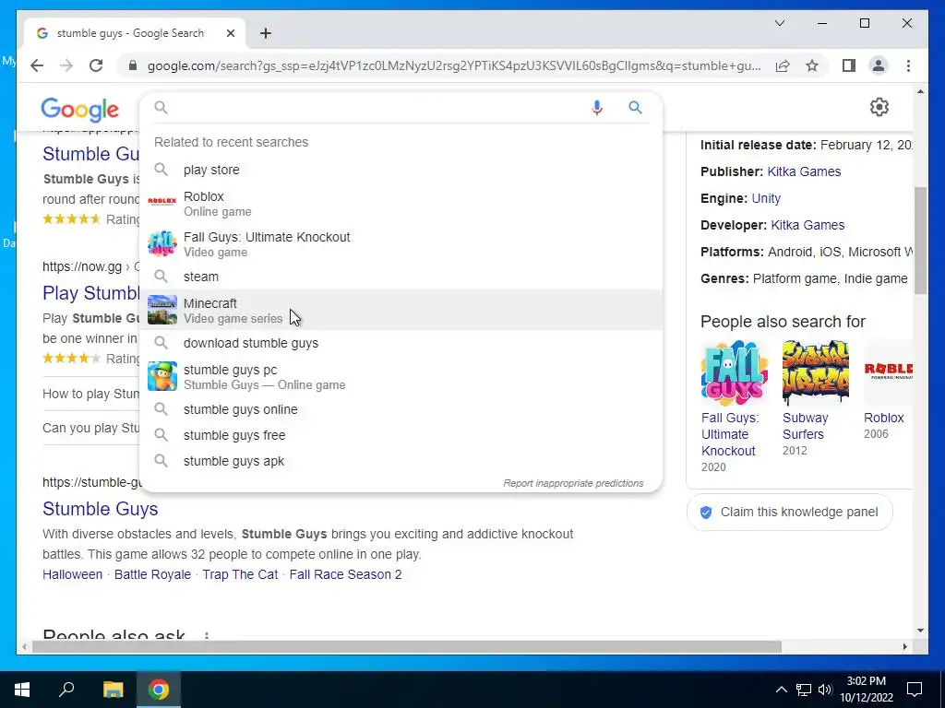Click the blue search magnifier button
The height and width of the screenshot is (708, 945).
pos(635,108)
